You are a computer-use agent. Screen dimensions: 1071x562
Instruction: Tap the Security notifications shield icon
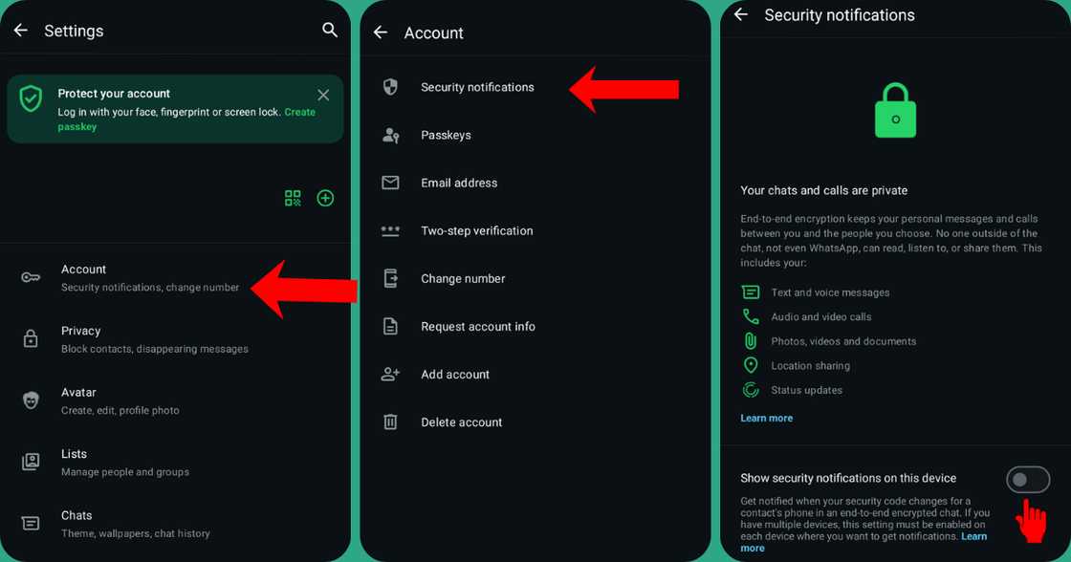pyautogui.click(x=390, y=87)
